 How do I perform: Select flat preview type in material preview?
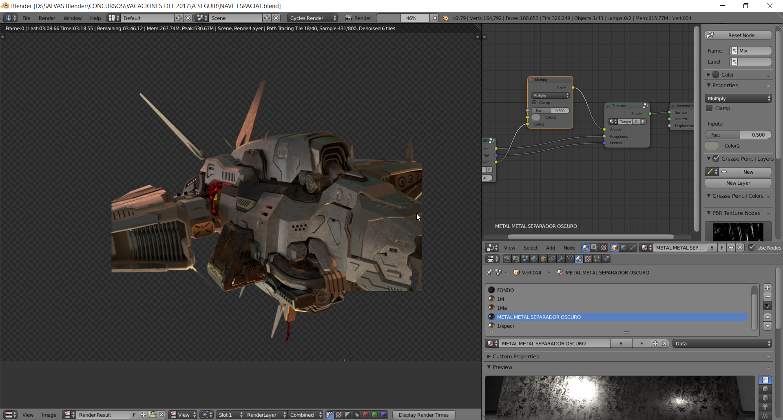click(765, 380)
